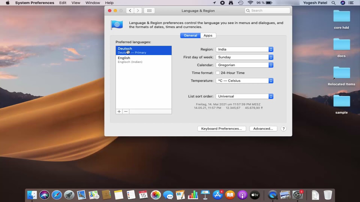Open Launchpad rocket icon in dock
The image size is (360, 202).
click(69, 195)
